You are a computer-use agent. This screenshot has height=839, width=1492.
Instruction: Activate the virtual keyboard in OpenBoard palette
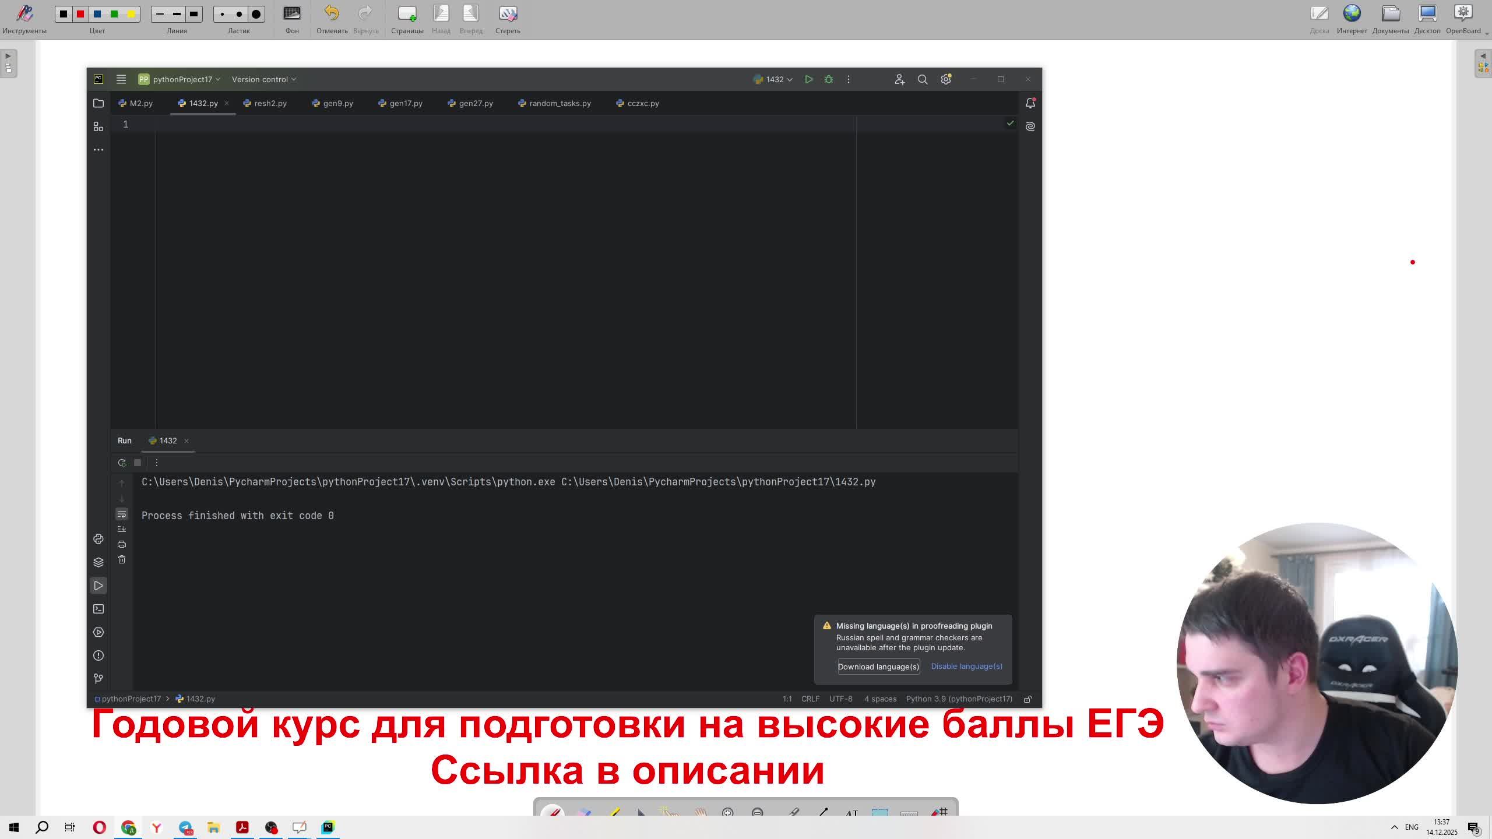[x=909, y=814]
